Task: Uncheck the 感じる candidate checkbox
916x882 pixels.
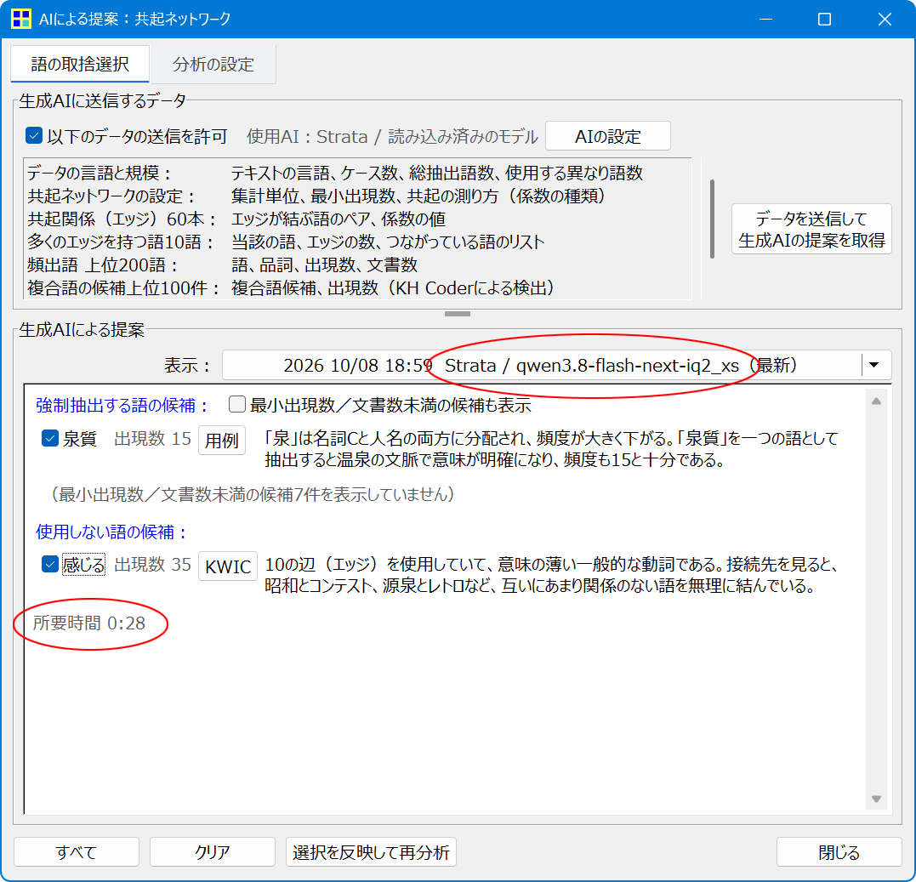Action: 49,564
